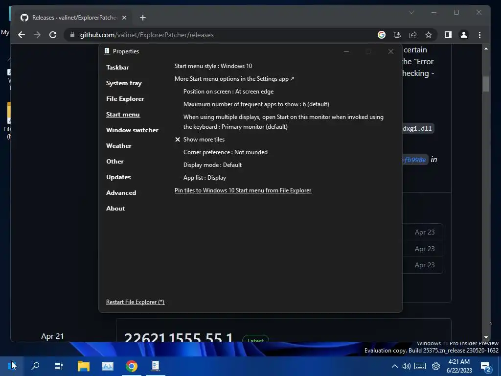
Task: Toggle Show more tiles option
Action: (x=200, y=140)
